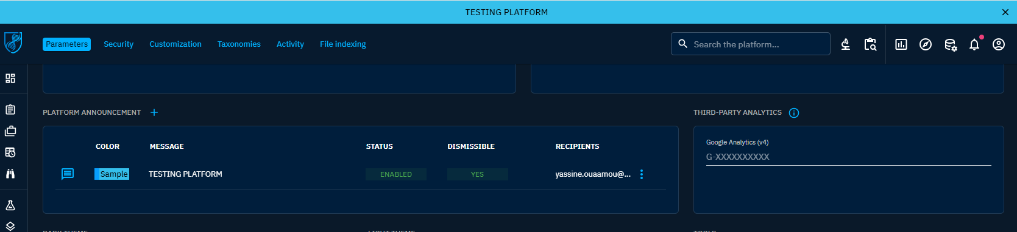Viewport: 1017px width, 232px height.
Task: Click the YES dismissible chip
Action: pyautogui.click(x=477, y=174)
